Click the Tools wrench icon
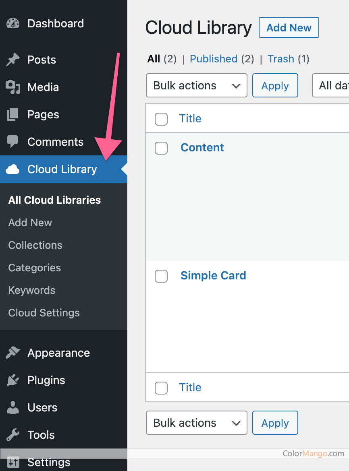 (x=13, y=435)
